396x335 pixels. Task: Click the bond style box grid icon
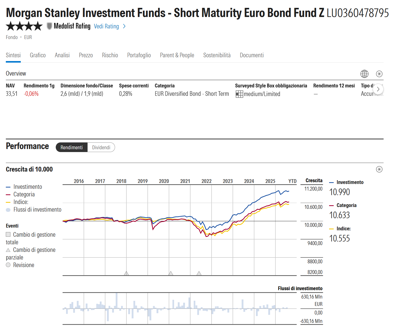[239, 94]
